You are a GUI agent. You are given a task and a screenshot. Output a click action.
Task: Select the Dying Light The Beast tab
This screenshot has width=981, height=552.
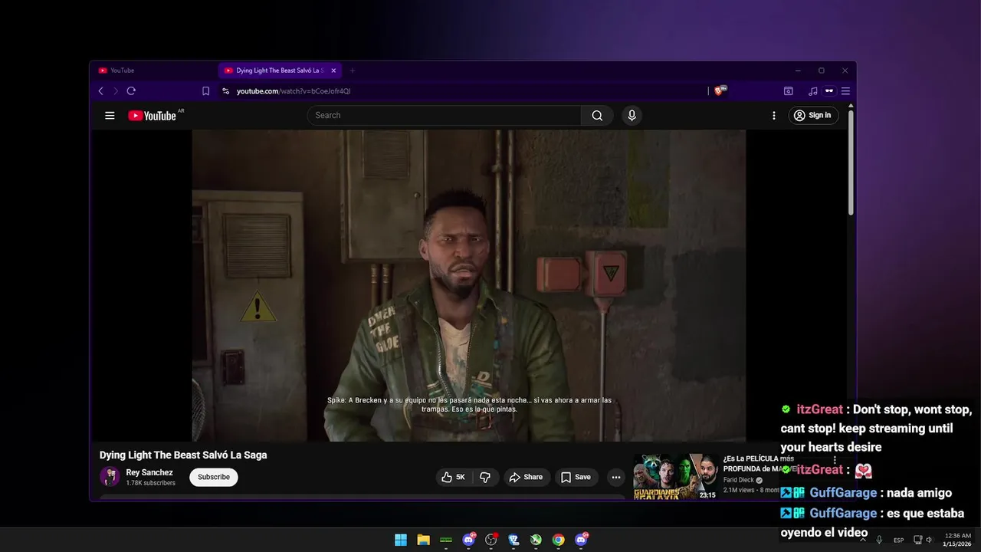[280, 71]
